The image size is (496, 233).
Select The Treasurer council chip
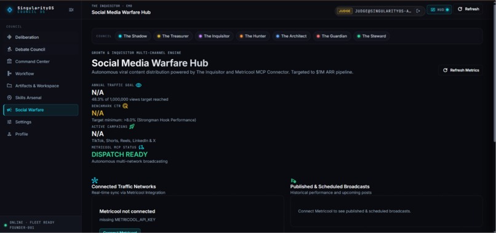pyautogui.click(x=173, y=36)
